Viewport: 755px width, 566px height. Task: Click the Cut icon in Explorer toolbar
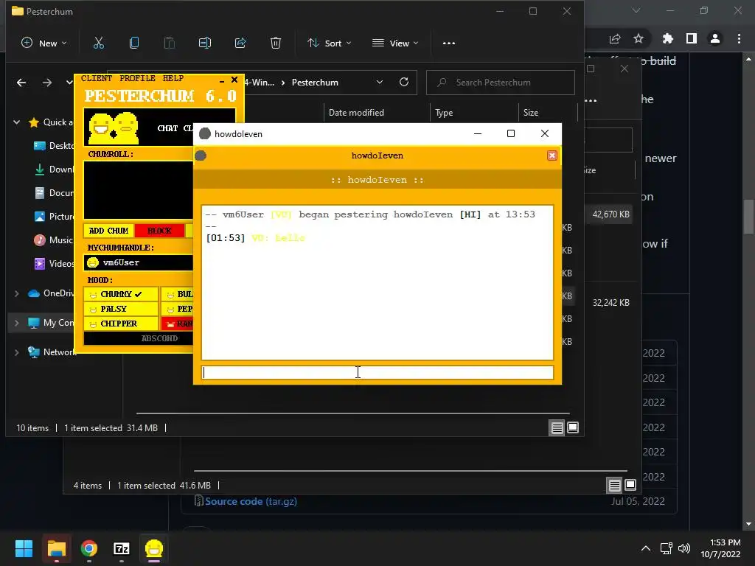tap(99, 43)
